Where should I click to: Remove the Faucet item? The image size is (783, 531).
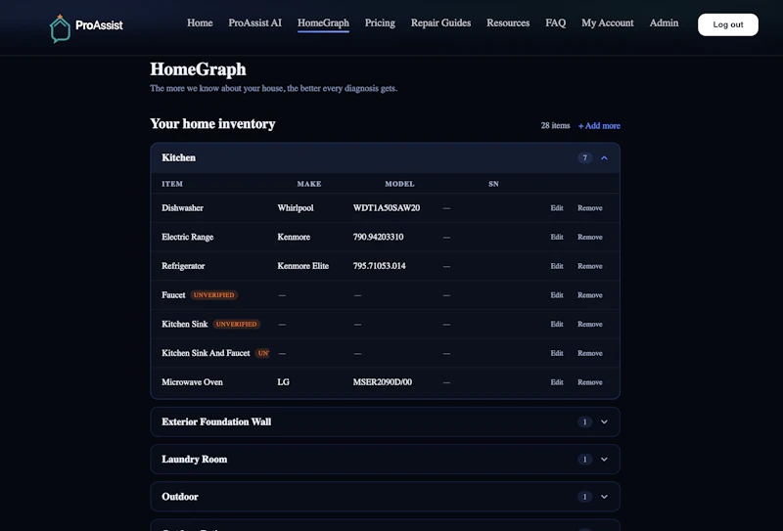coord(590,295)
